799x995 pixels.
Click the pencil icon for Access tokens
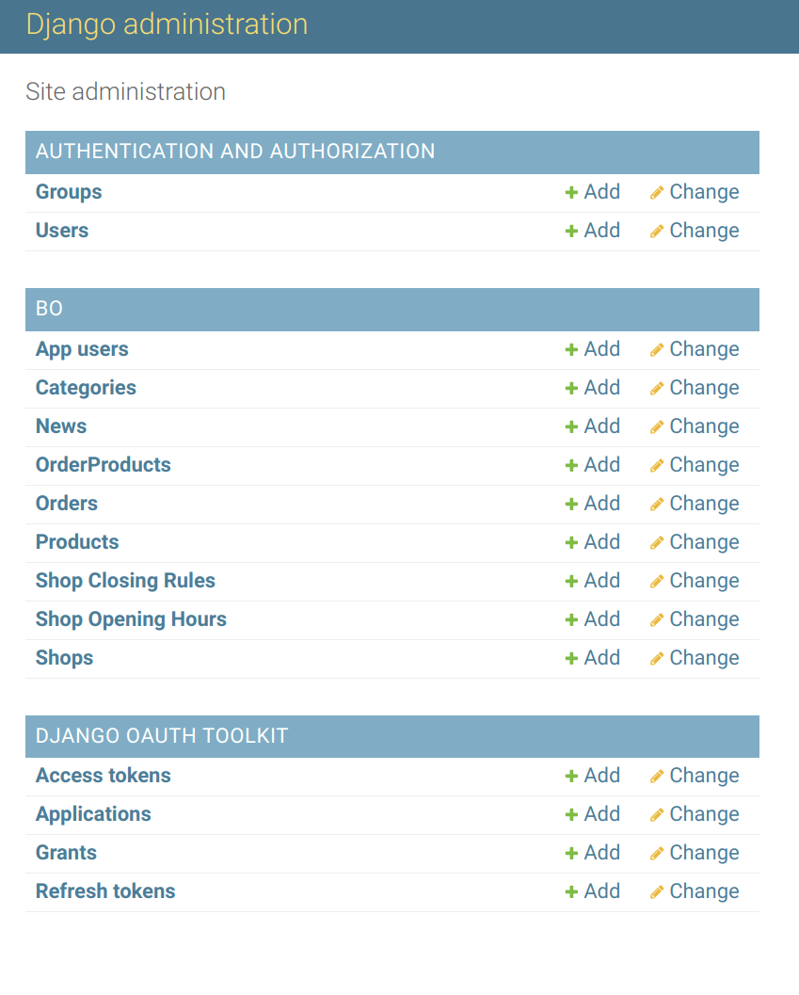657,776
